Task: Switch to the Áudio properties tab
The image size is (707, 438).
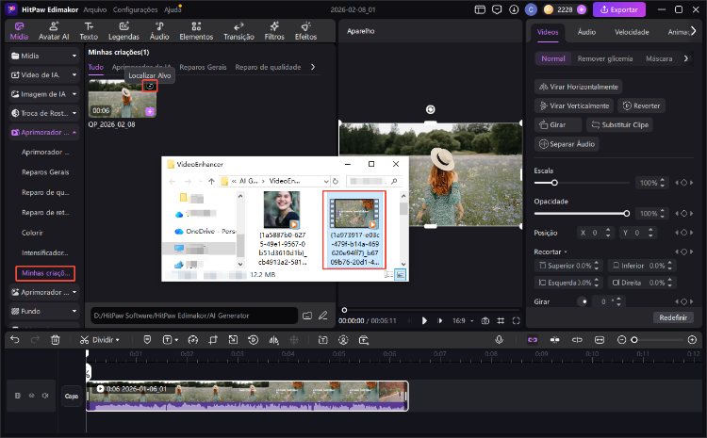Action: click(586, 32)
